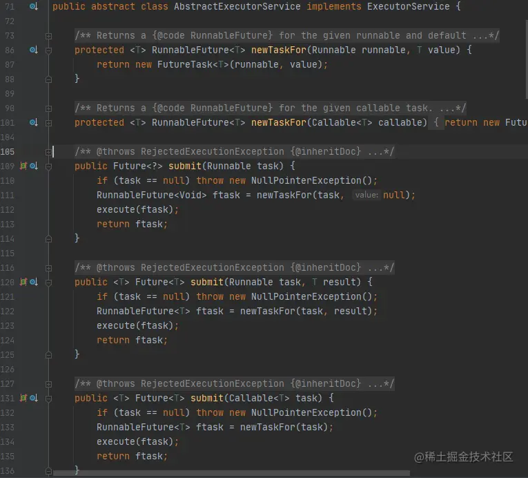Click the overridden-method gutter icon on line 109
528x478 pixels.
pos(33,166)
